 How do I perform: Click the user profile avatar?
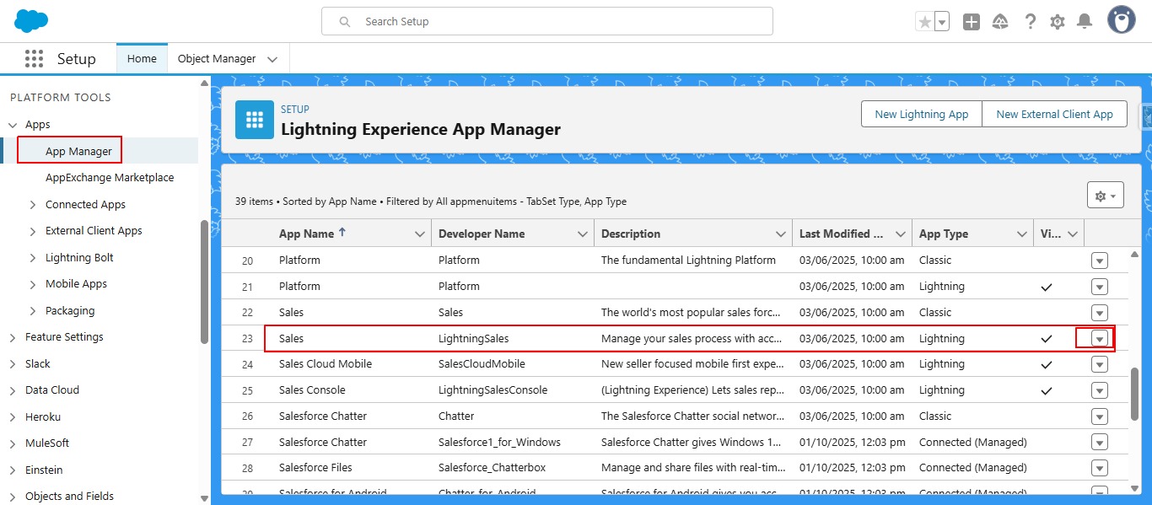[x=1121, y=21]
